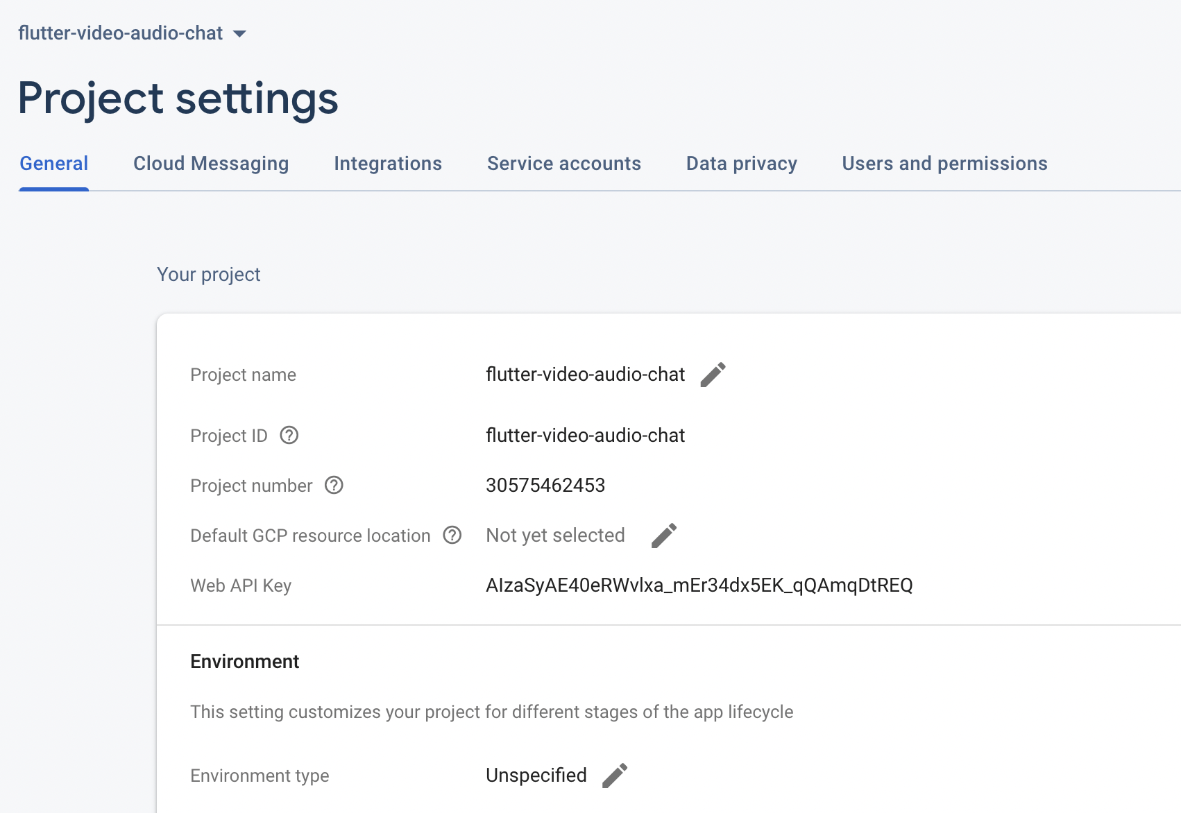Edit the Environment type setting

pos(615,776)
